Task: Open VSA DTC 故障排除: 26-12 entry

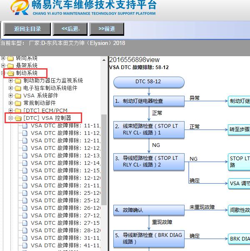Action: 66,208
